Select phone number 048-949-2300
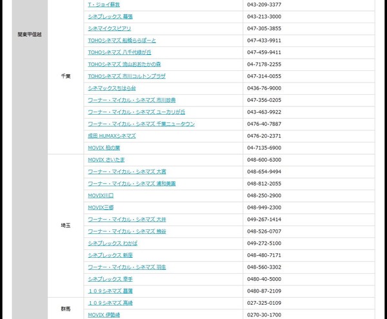Screen dimensions: 387x319 click(x=264, y=208)
